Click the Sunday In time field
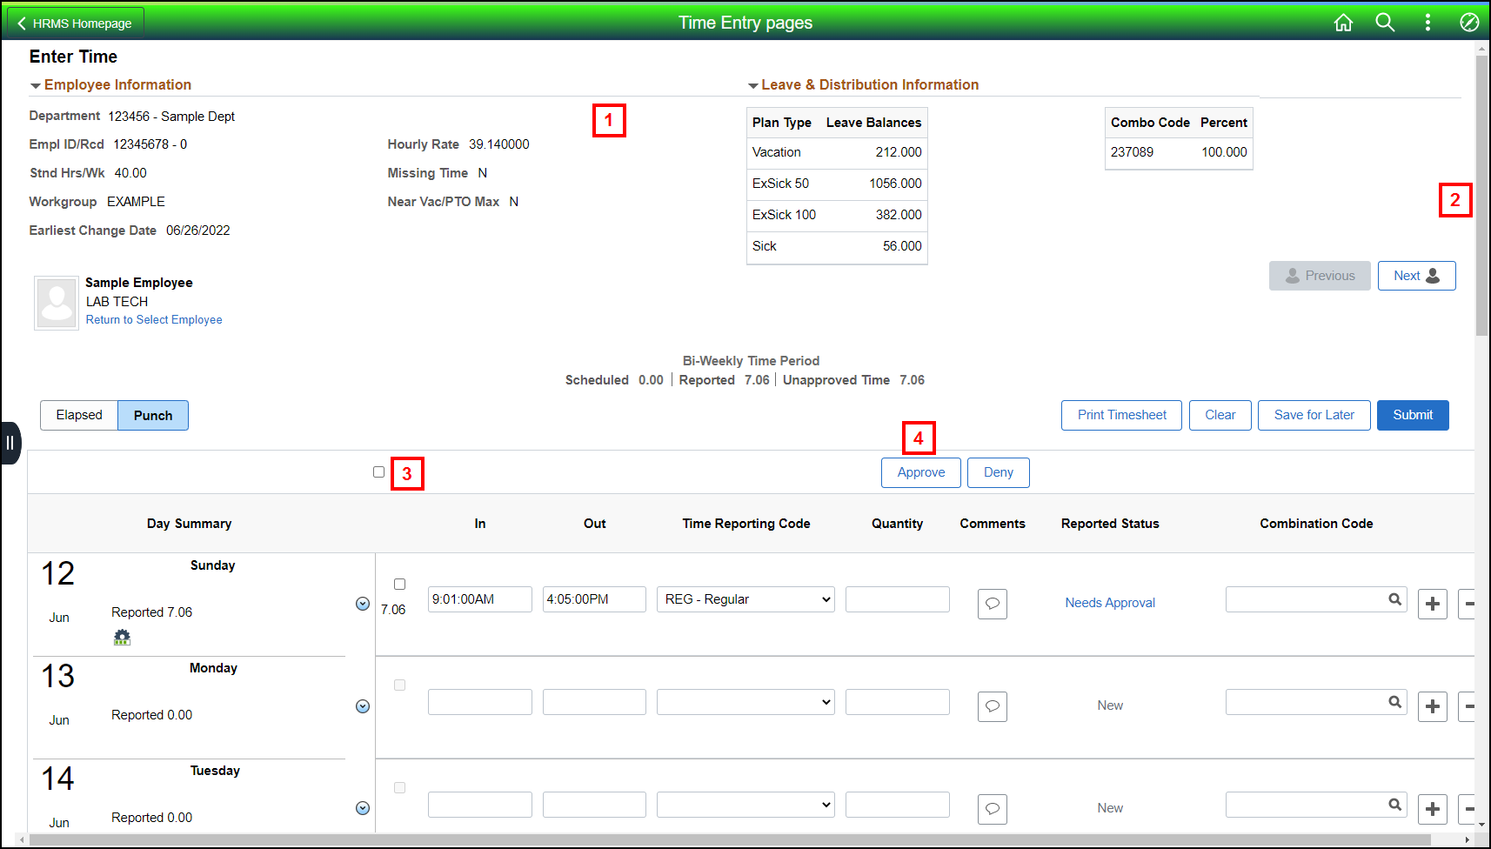This screenshot has width=1491, height=849. 479,599
